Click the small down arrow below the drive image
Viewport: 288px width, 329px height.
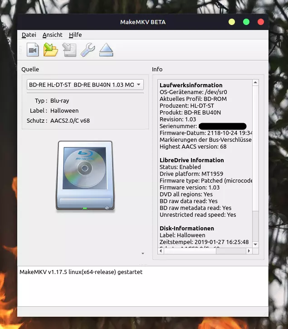pyautogui.click(x=143, y=254)
